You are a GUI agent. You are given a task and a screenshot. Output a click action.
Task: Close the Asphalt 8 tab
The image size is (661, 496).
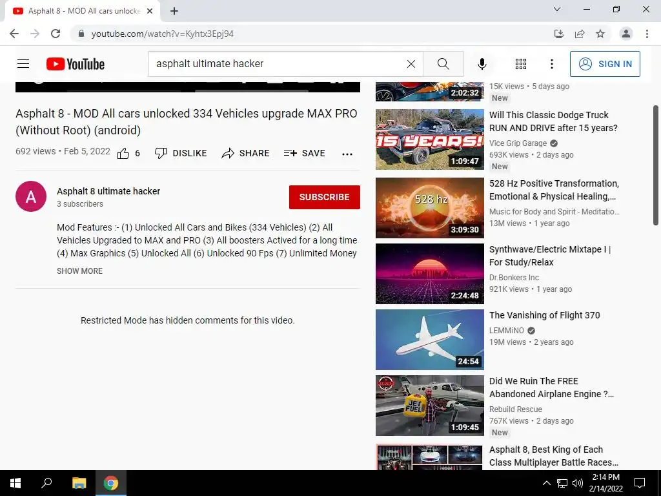150,11
